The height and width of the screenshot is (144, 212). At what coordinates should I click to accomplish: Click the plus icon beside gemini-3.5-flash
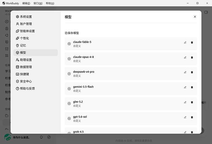(69, 89)
